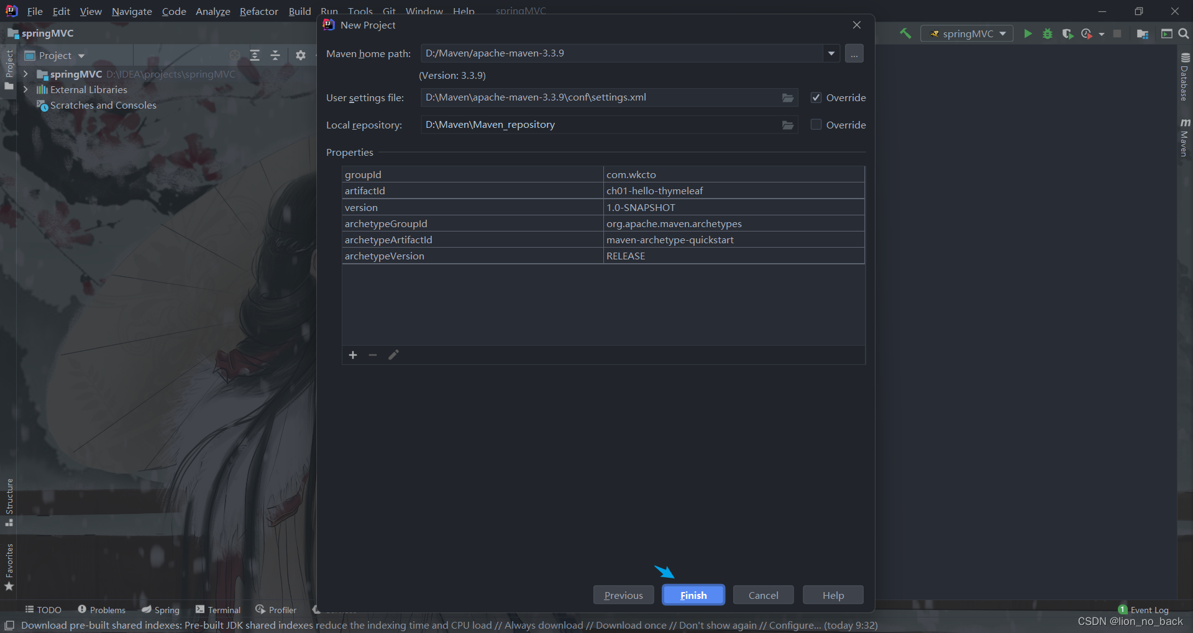Start debugging with the bug icon

[1048, 34]
